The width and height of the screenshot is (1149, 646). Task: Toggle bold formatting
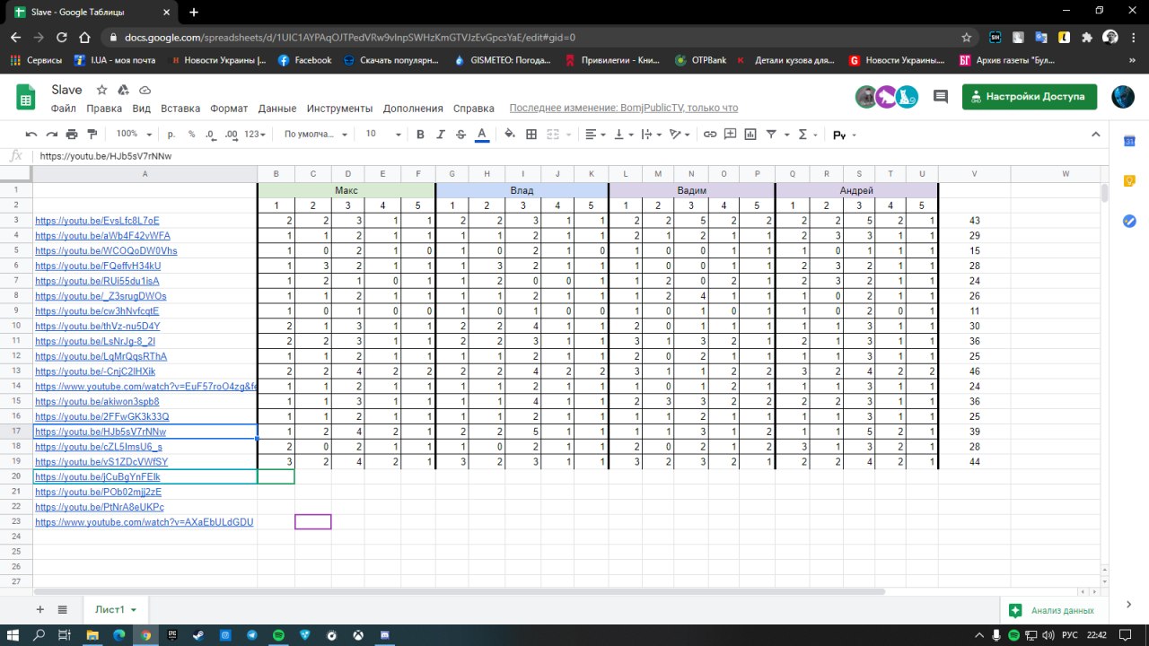(420, 135)
